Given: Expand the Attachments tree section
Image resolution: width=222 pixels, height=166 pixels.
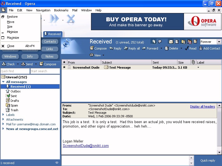Looking at the screenshot, I should point(3,119).
